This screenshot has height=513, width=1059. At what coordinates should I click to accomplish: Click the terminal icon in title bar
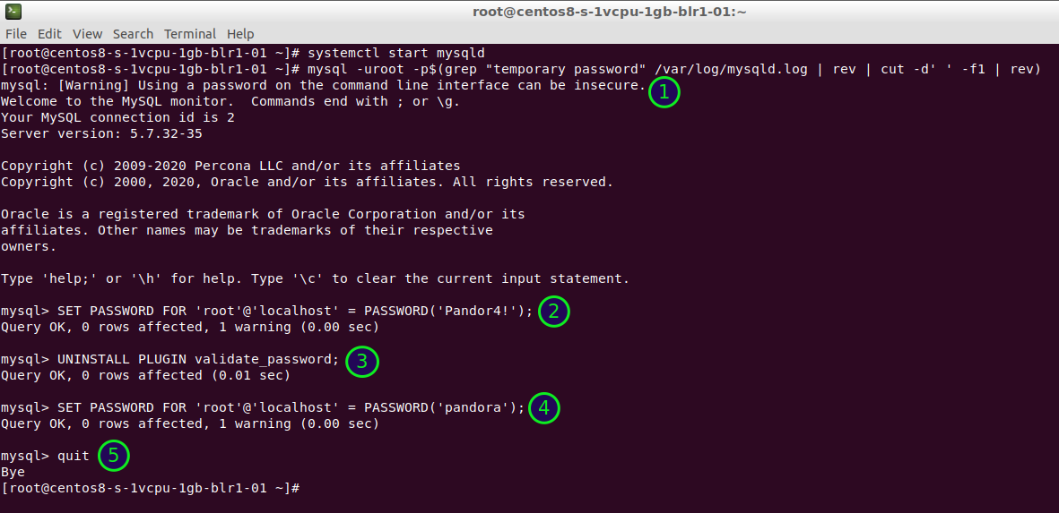pyautogui.click(x=12, y=12)
